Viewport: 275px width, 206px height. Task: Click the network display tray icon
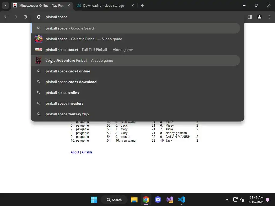point(235,200)
